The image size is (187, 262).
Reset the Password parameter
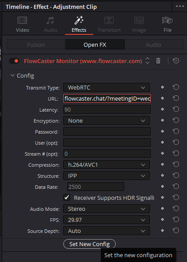[x=176, y=131]
